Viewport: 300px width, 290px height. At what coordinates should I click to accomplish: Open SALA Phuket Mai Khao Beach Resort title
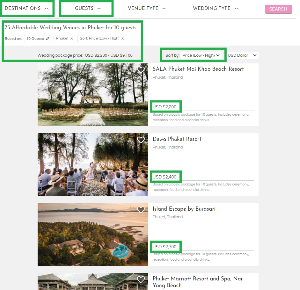[x=198, y=69]
